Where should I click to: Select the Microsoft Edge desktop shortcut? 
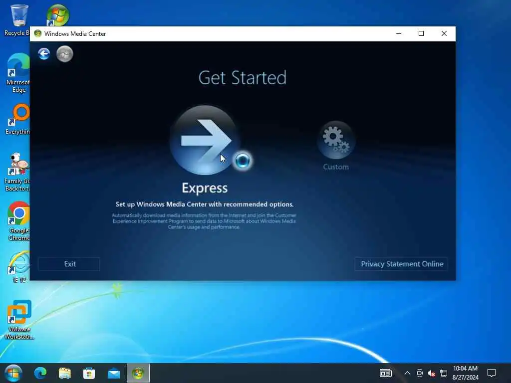18,73
